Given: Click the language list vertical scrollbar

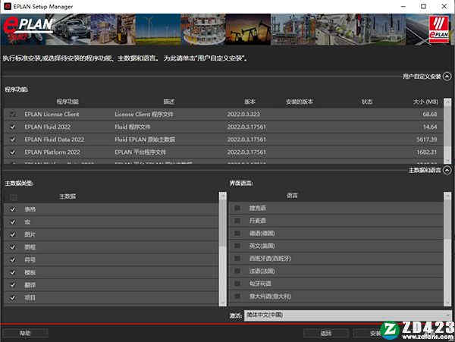Looking at the screenshot, I should pos(447,249).
